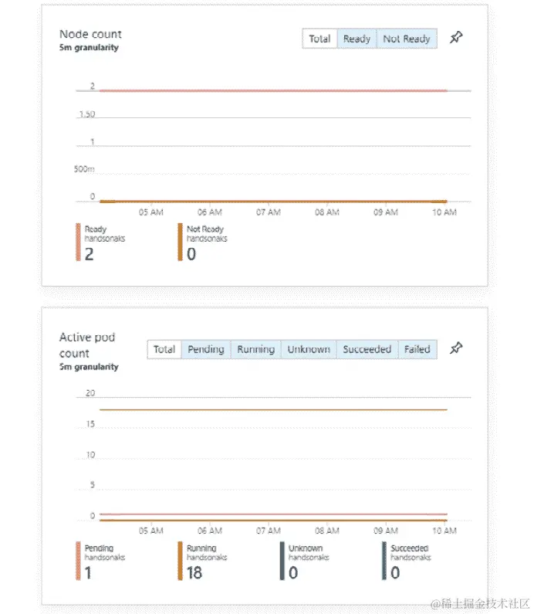Screen dimensions: 534x614
Task: Pin the Active pod count chart
Action: pos(456,349)
